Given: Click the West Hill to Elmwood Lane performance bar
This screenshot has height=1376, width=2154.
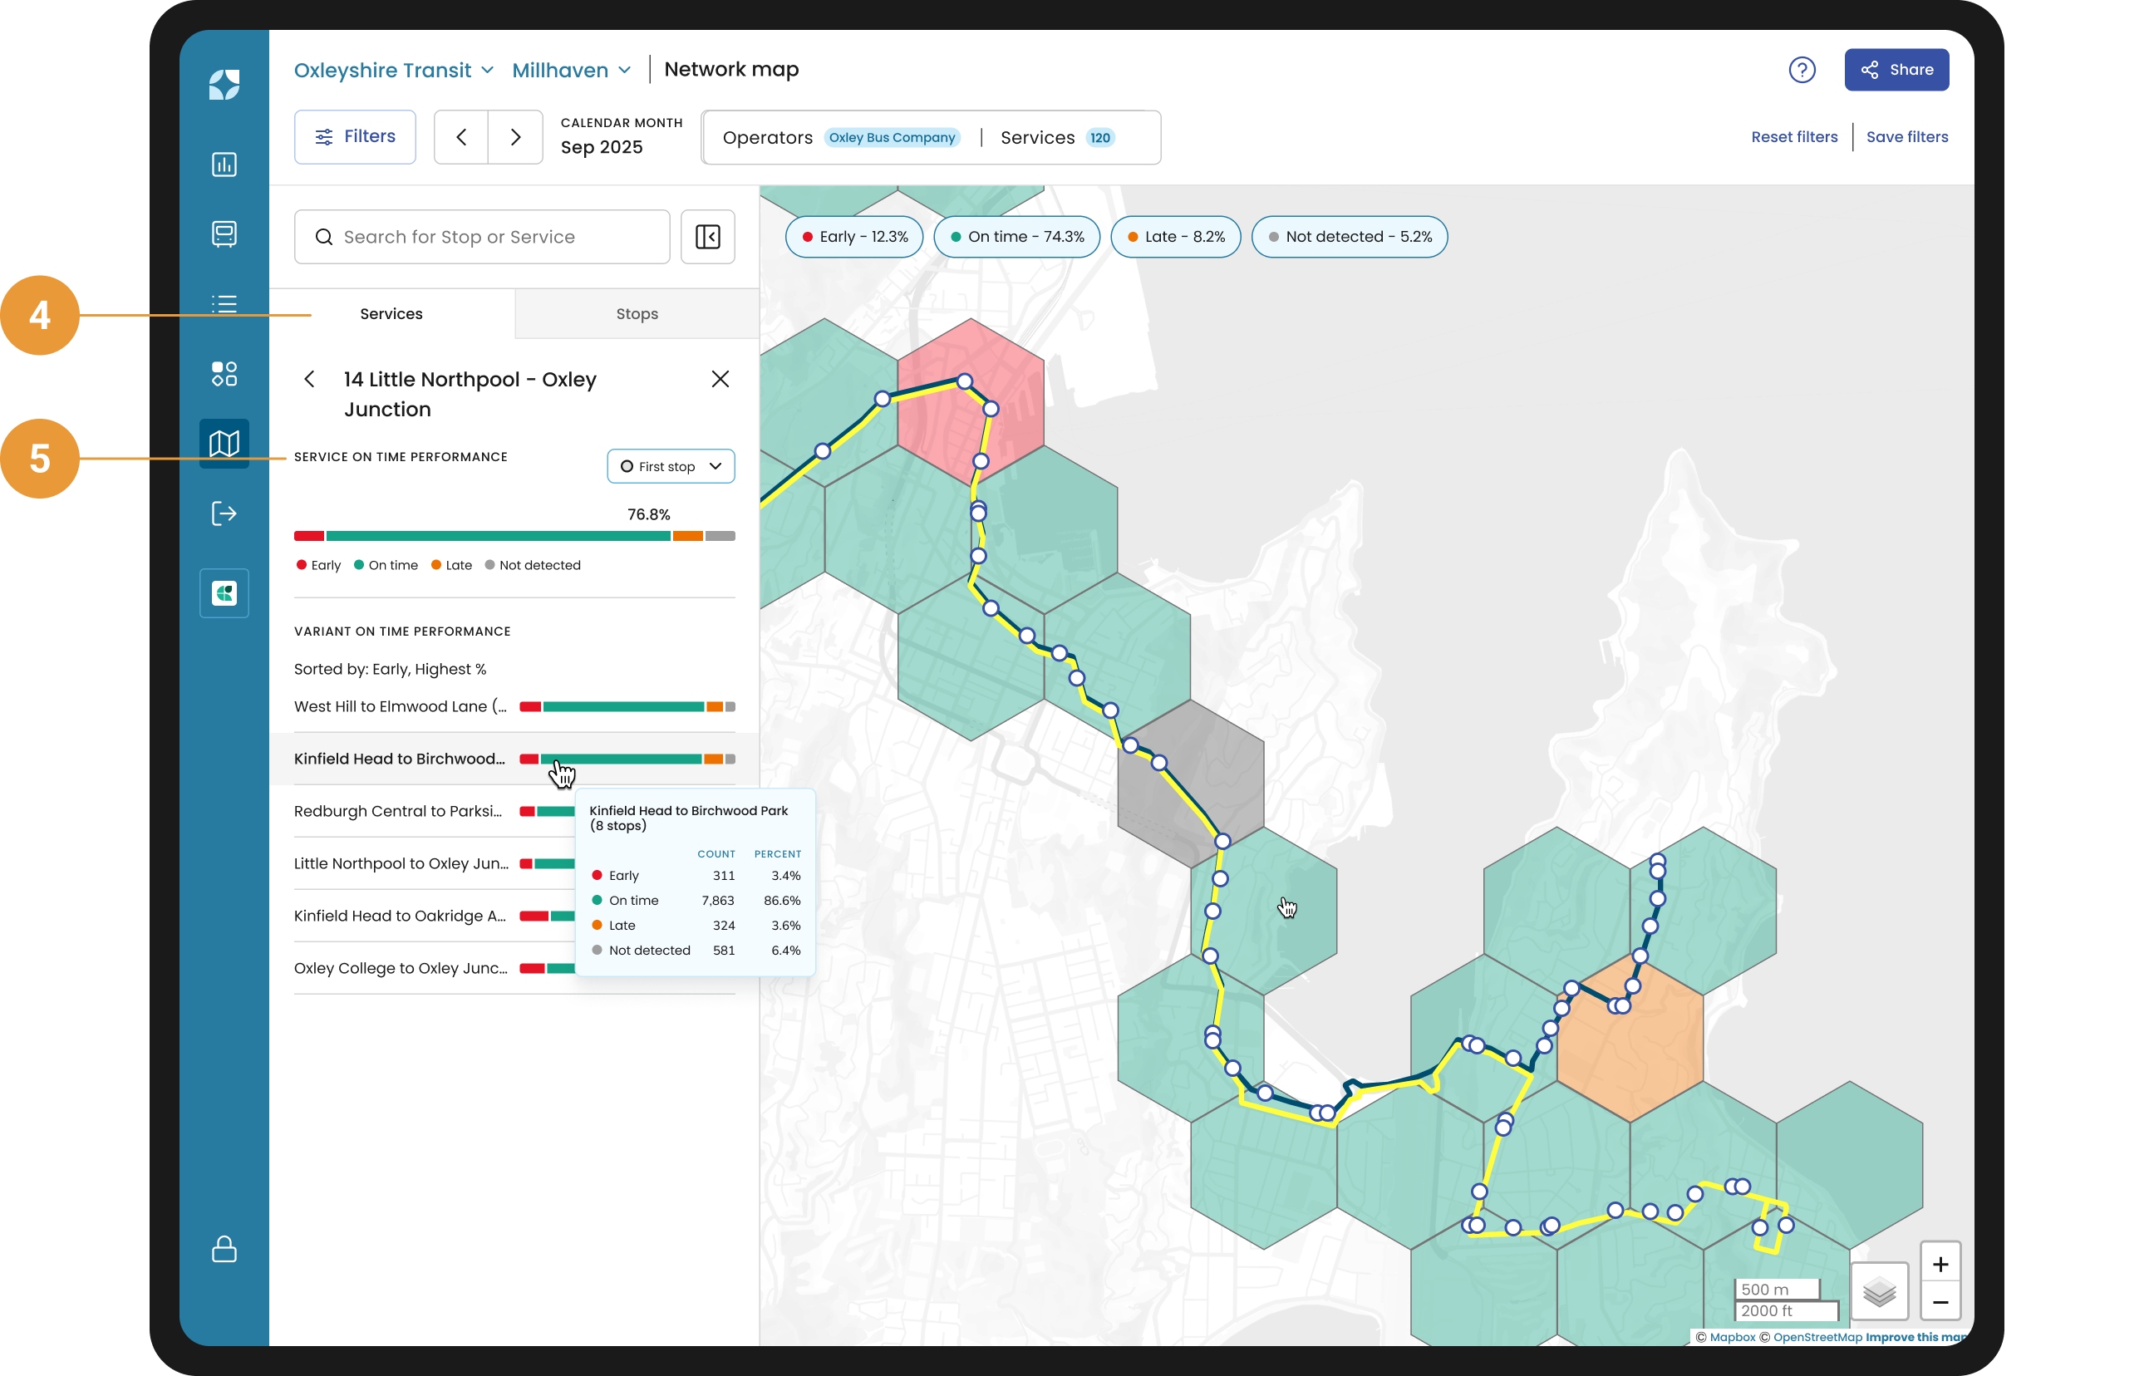Looking at the screenshot, I should [x=626, y=707].
